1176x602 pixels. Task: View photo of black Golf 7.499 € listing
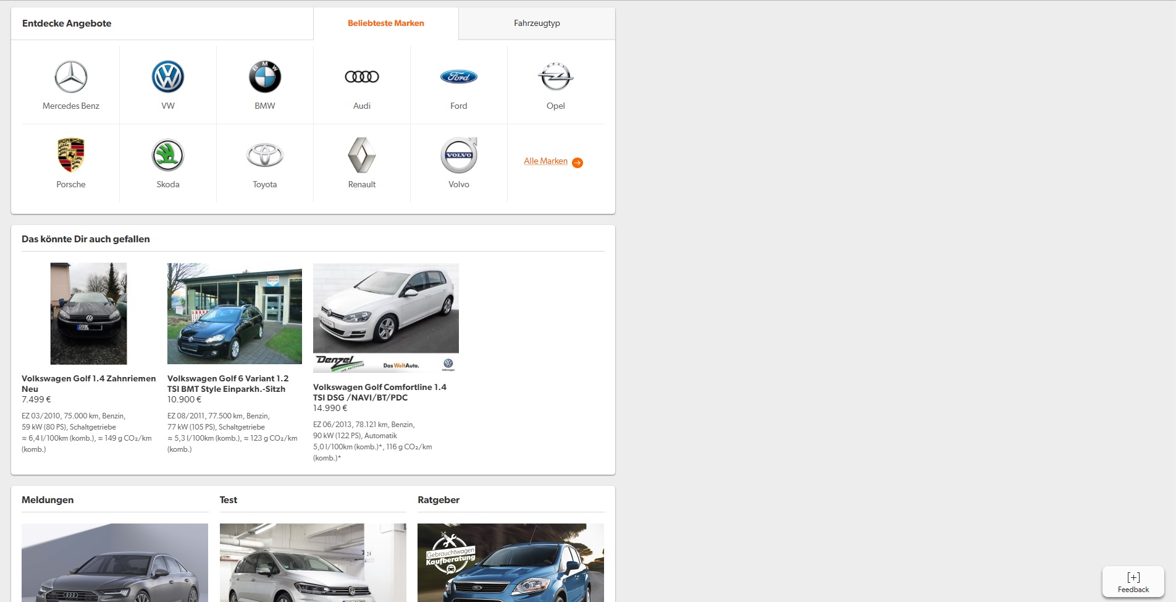pos(88,313)
